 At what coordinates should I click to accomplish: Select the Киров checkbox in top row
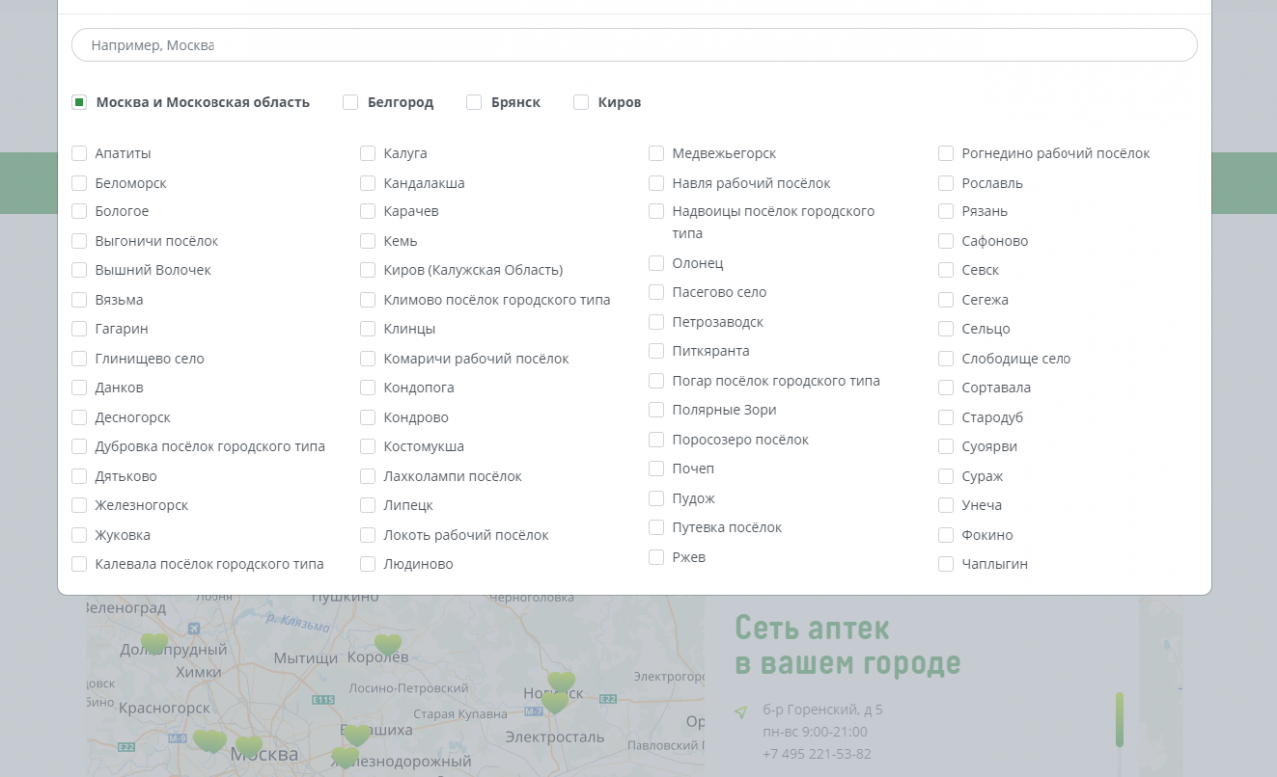point(581,102)
